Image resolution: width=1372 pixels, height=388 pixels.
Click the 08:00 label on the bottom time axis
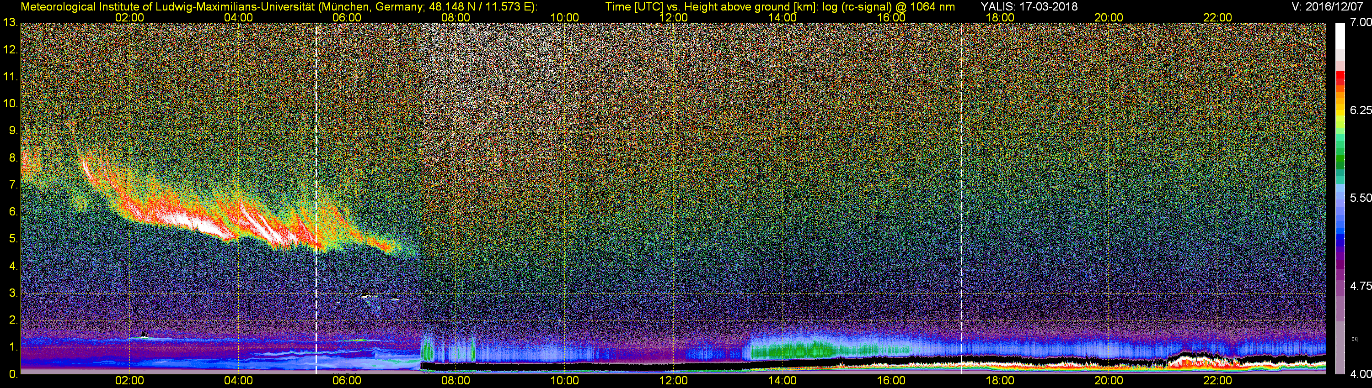tap(456, 381)
